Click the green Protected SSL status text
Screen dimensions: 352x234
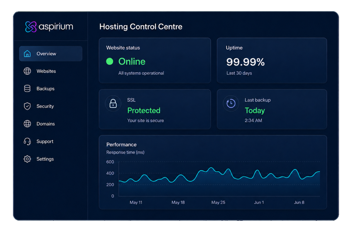tap(144, 111)
